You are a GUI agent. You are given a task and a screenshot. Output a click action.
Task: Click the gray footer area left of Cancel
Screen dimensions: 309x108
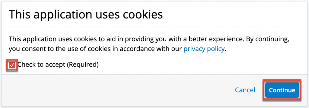tap(118, 90)
